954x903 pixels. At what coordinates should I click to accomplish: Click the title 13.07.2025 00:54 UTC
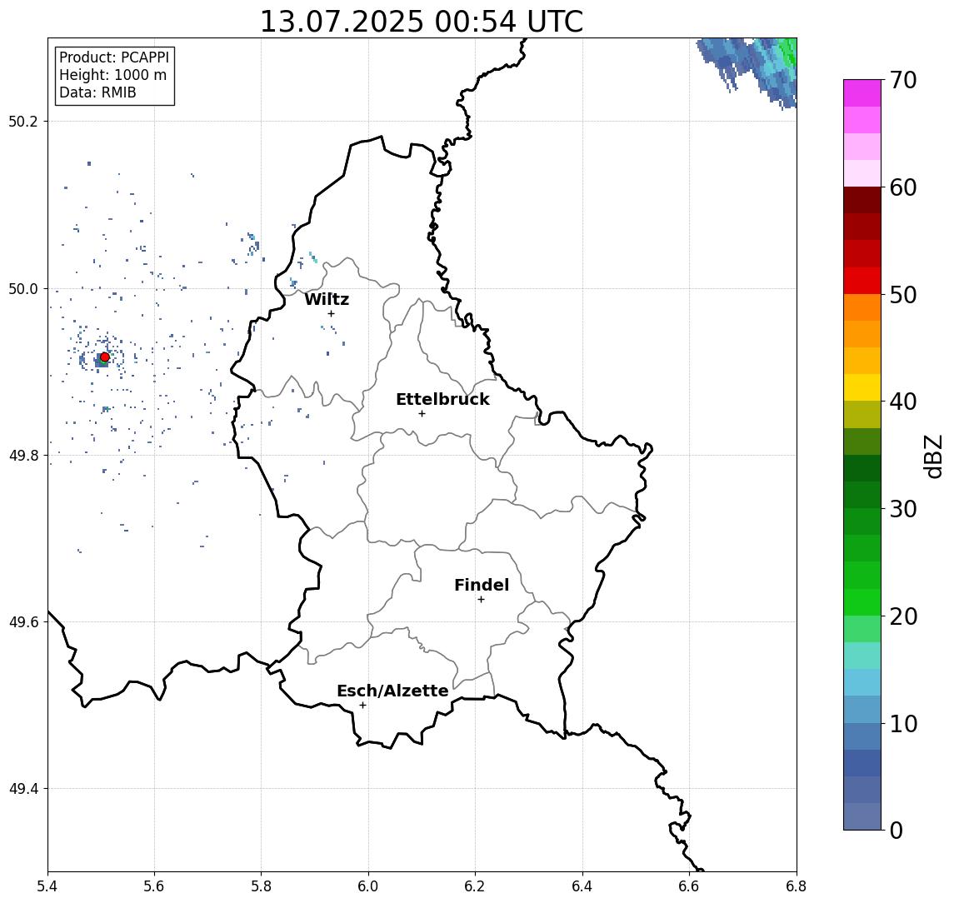pos(422,22)
